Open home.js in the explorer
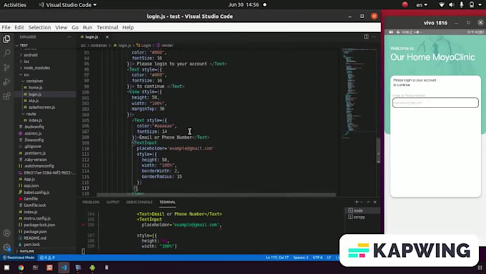 pyautogui.click(x=35, y=87)
